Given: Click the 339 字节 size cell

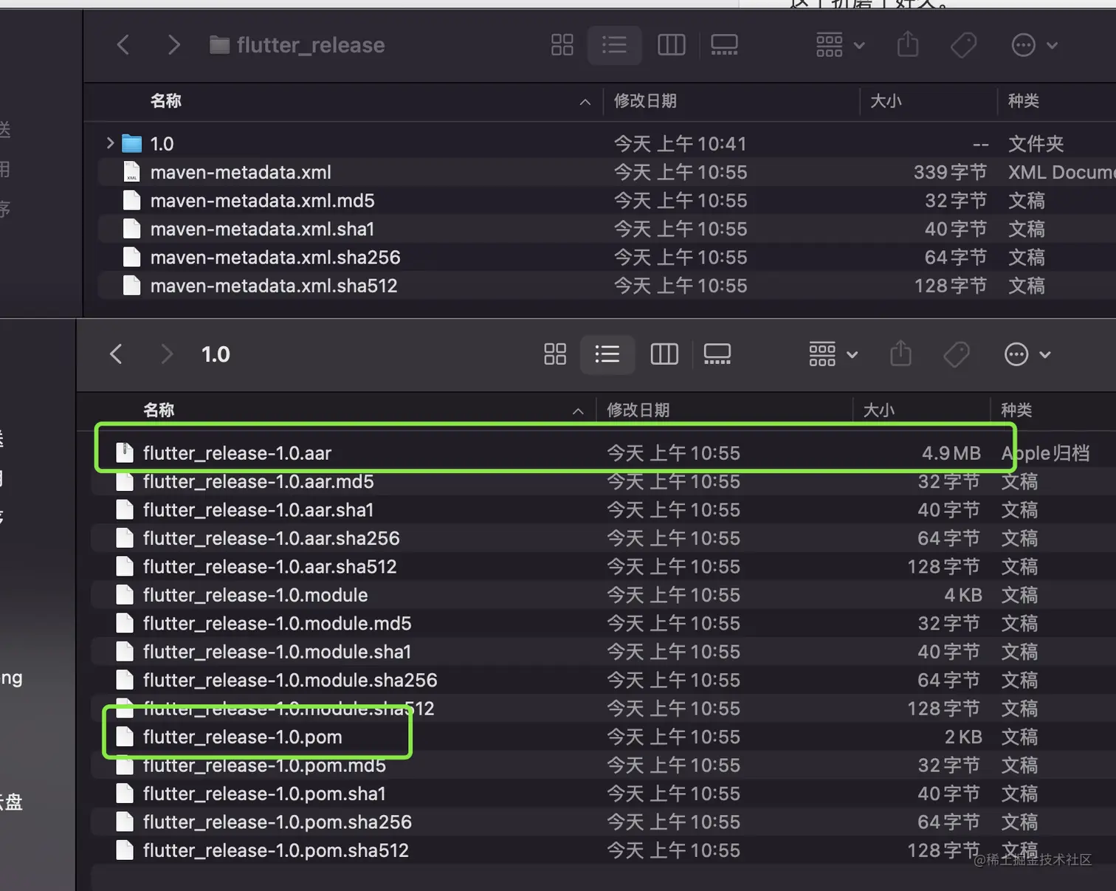Looking at the screenshot, I should click(950, 172).
